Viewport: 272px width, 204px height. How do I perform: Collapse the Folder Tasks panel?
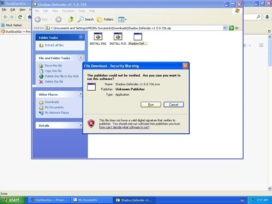click(81, 37)
